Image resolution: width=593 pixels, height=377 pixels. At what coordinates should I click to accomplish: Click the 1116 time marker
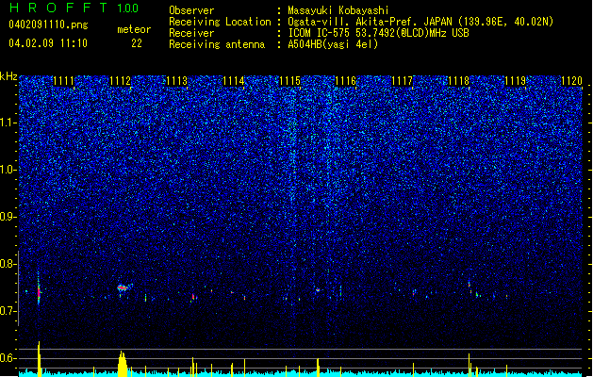tap(346, 81)
